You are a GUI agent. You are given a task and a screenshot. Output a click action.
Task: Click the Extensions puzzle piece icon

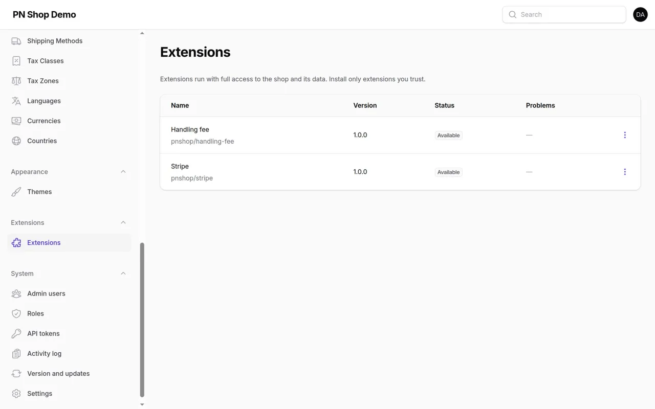coord(16,243)
